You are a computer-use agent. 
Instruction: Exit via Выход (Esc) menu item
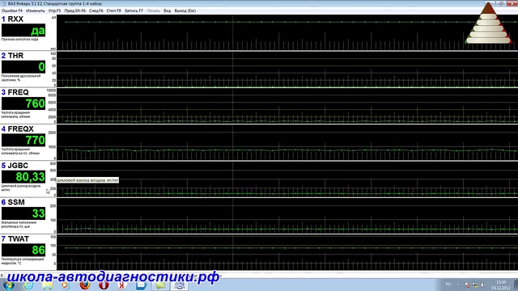tap(185, 11)
